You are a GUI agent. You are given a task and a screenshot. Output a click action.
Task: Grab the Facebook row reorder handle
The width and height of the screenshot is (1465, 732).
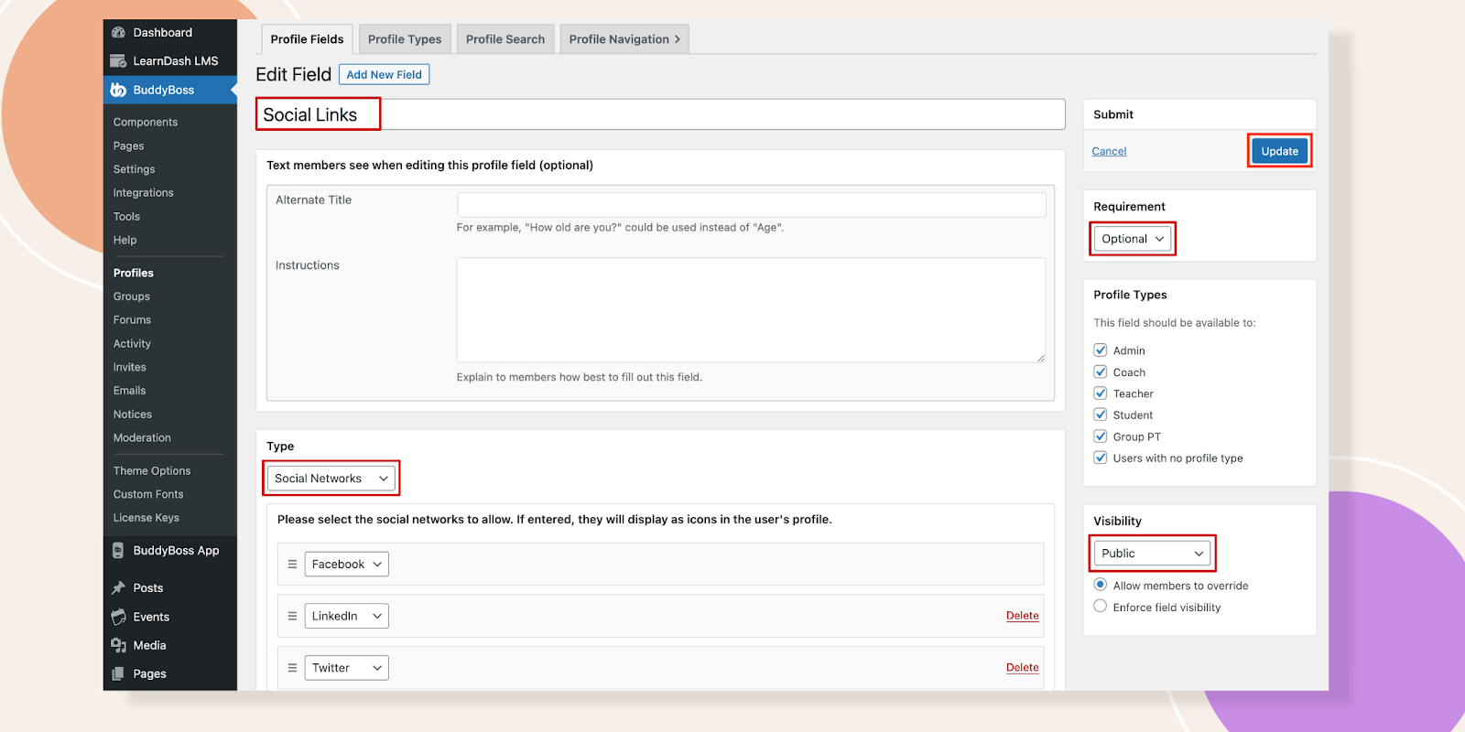pos(292,565)
